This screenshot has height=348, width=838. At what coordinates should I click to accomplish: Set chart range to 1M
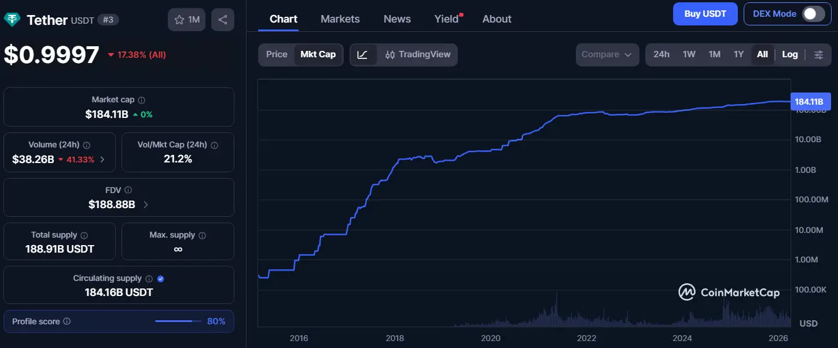point(714,54)
